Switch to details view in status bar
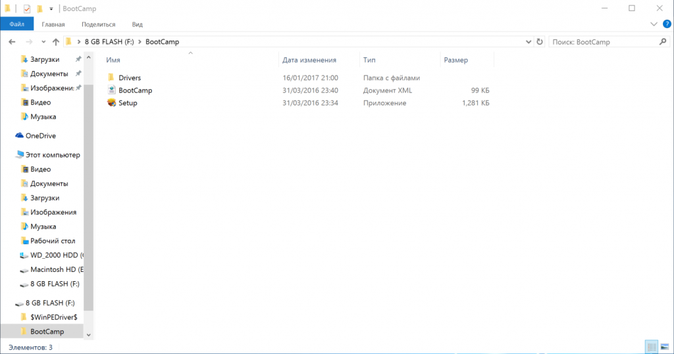Screen dimensions: 674x354 click(x=652, y=347)
